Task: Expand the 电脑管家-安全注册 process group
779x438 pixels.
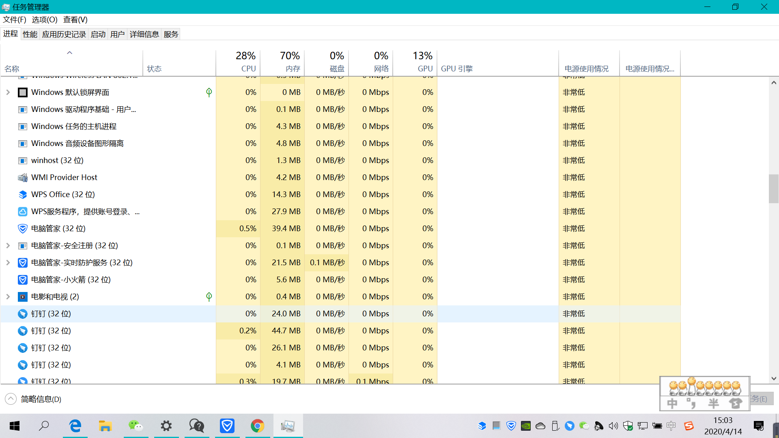Action: [x=8, y=246]
